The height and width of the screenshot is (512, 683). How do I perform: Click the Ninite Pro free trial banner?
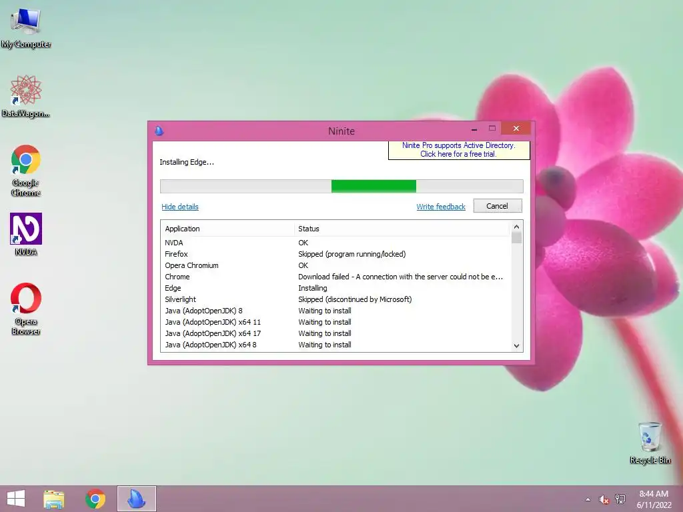pyautogui.click(x=459, y=150)
